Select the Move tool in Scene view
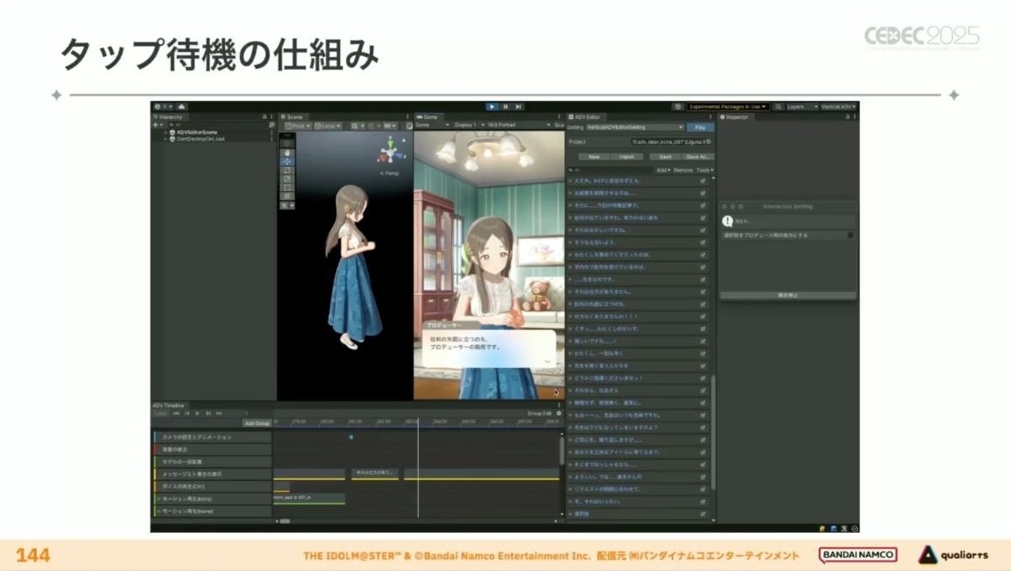 pos(286,161)
